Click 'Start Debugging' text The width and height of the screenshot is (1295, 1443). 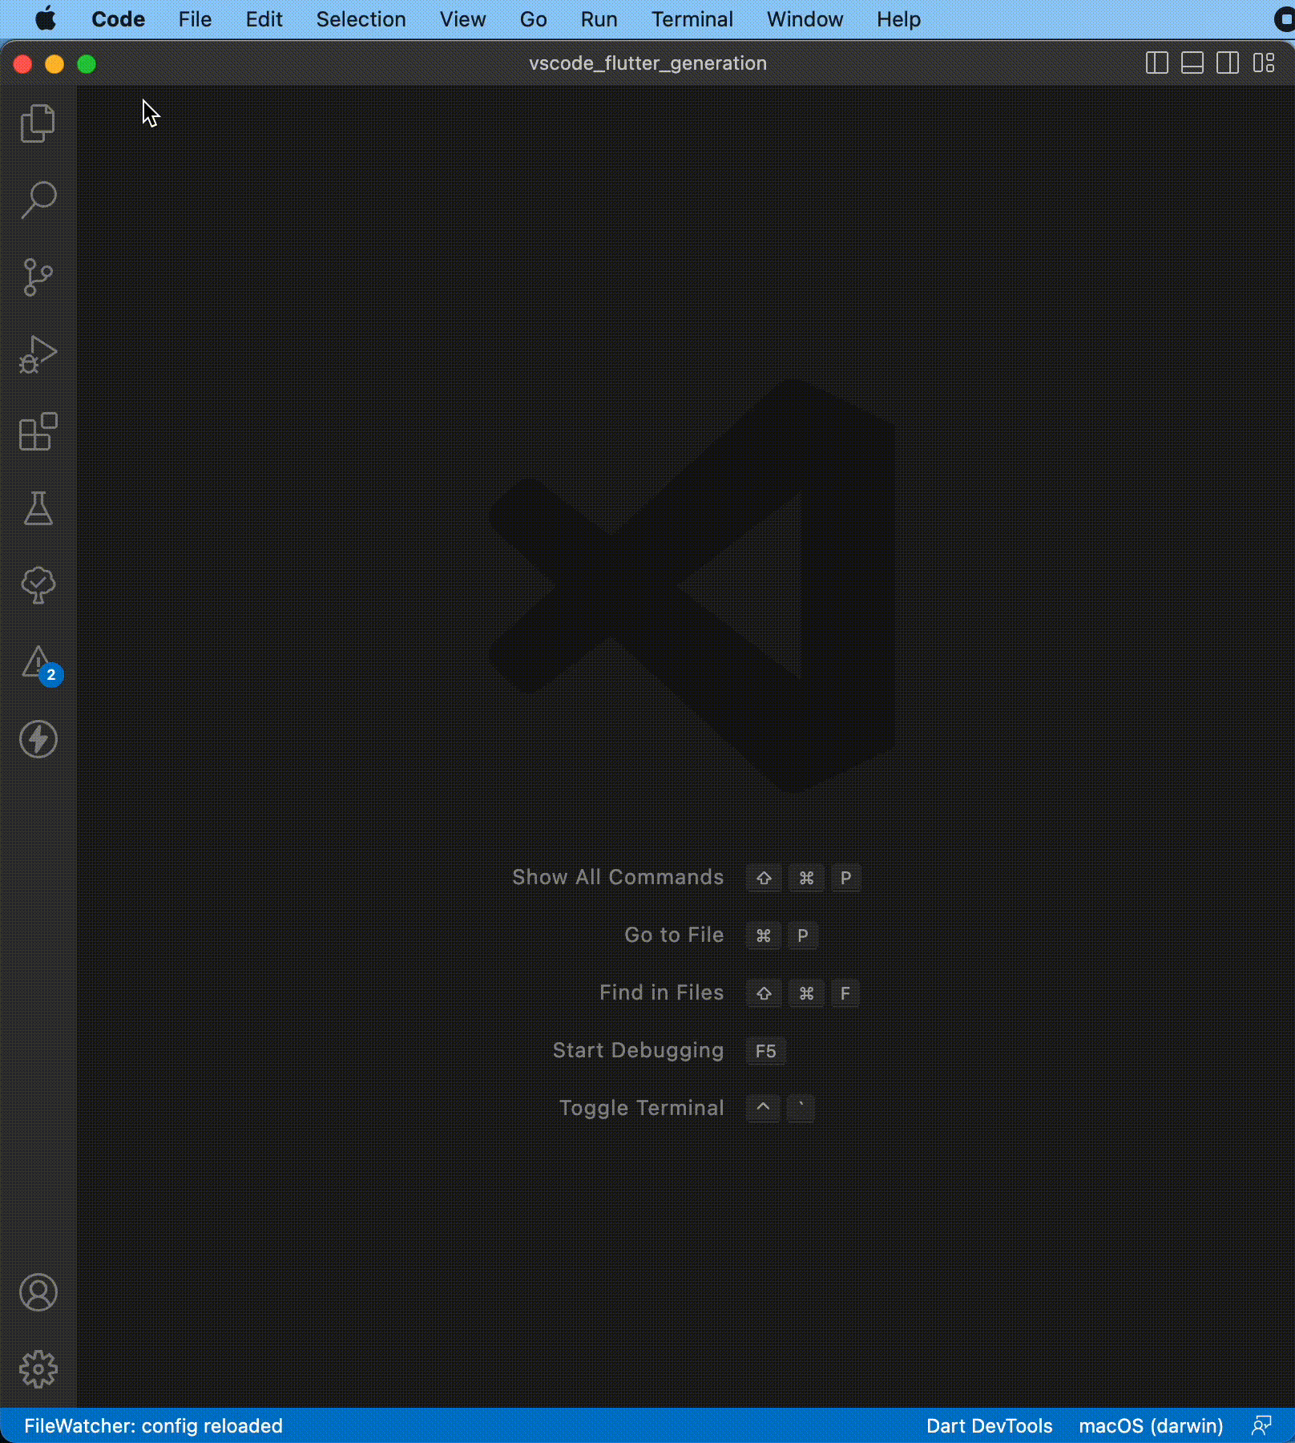[639, 1050]
